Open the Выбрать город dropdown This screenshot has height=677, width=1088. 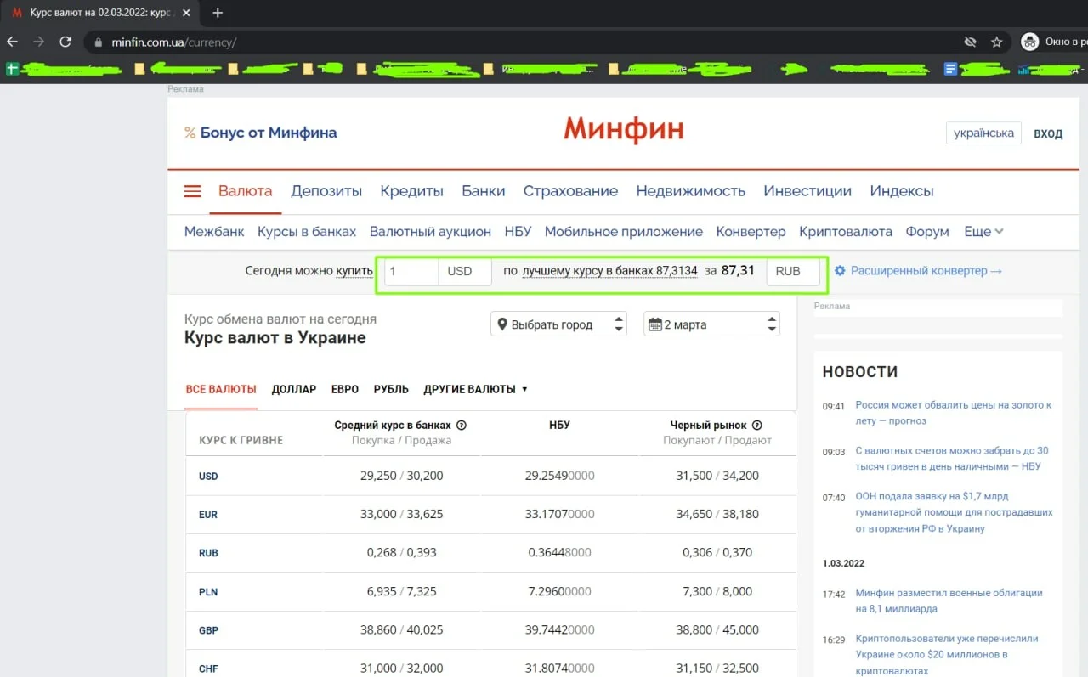(558, 324)
